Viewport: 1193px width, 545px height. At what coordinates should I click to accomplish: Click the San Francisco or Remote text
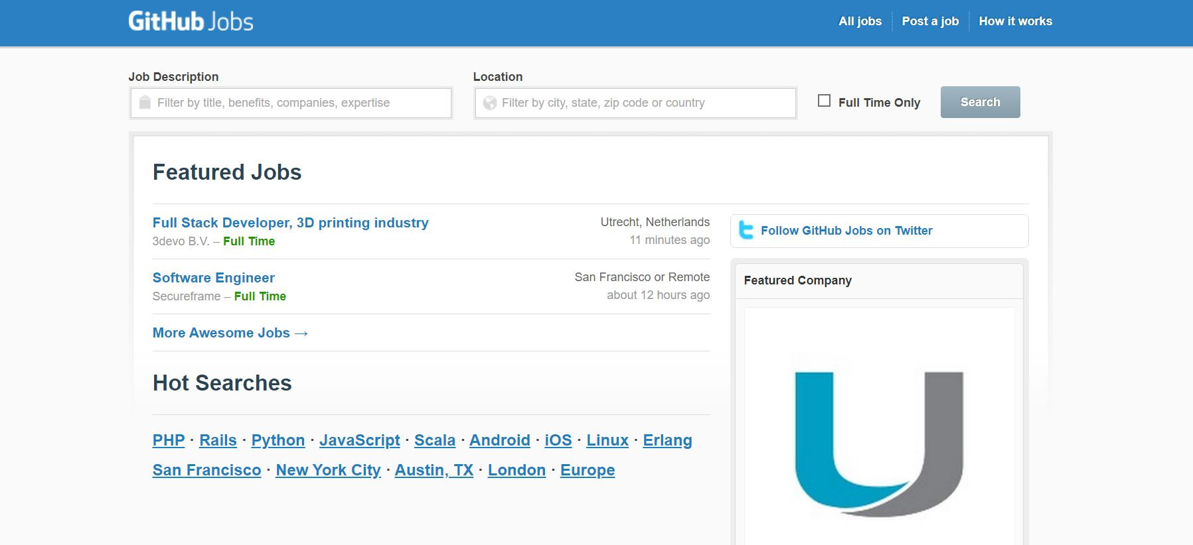click(x=642, y=277)
